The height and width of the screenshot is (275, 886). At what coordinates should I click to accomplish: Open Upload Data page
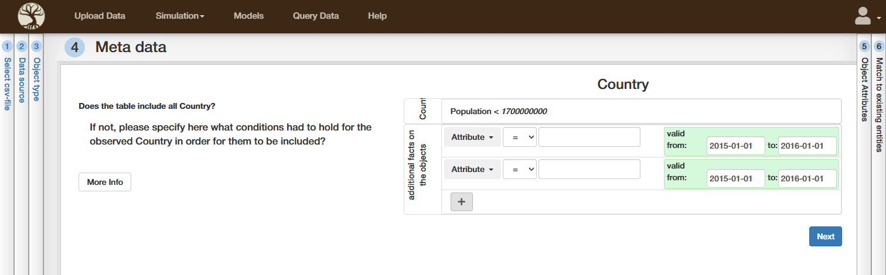(x=100, y=16)
